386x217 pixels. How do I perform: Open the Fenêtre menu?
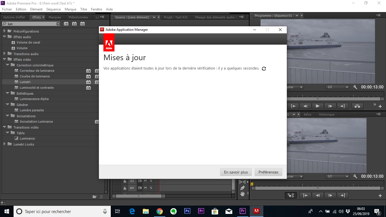click(96, 9)
